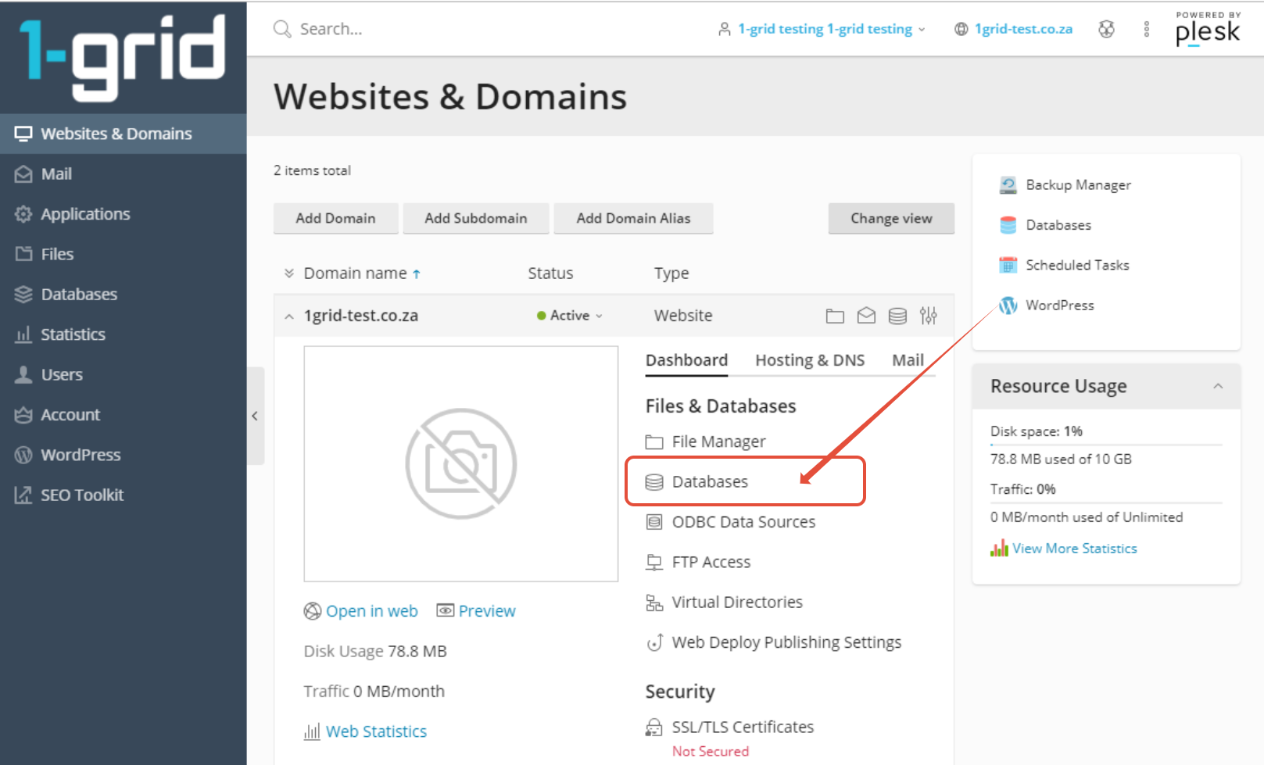
Task: Open Mail in the sidebar
Action: coord(123,173)
